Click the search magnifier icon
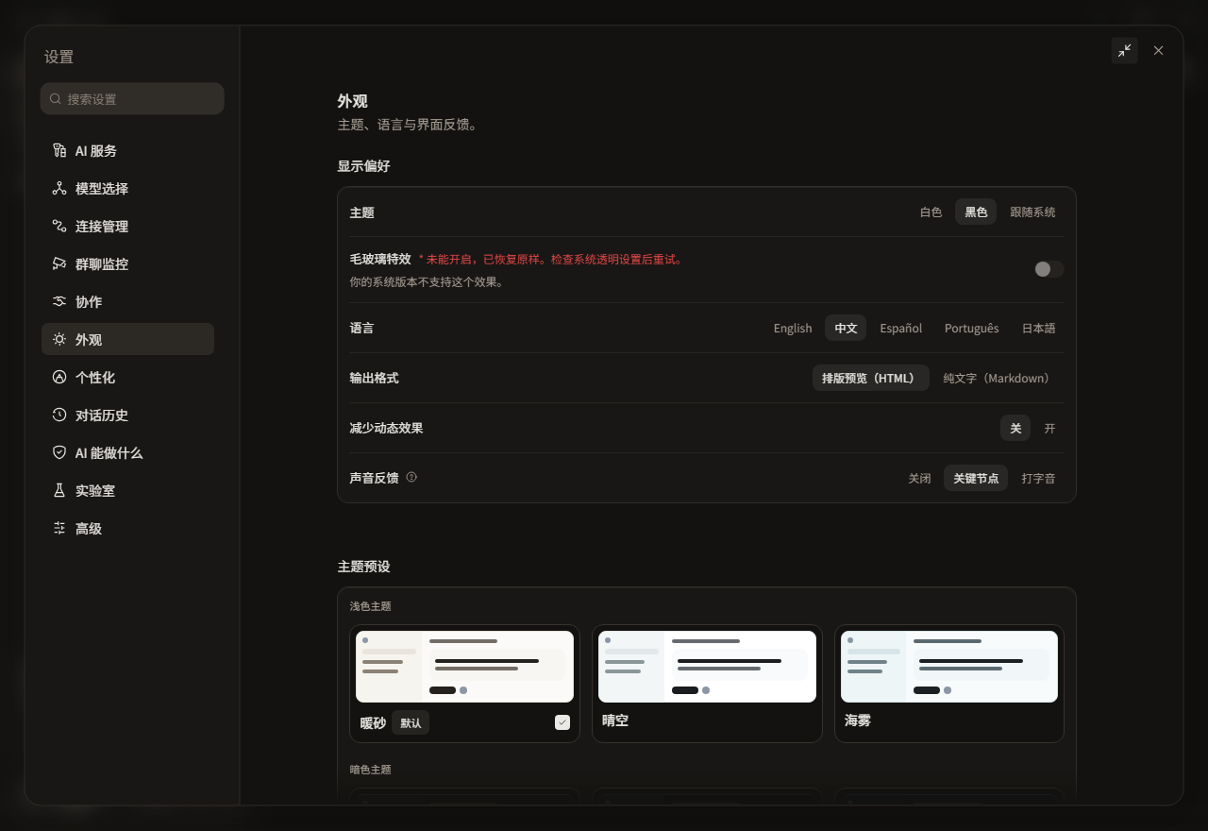The width and height of the screenshot is (1208, 831). coord(56,99)
